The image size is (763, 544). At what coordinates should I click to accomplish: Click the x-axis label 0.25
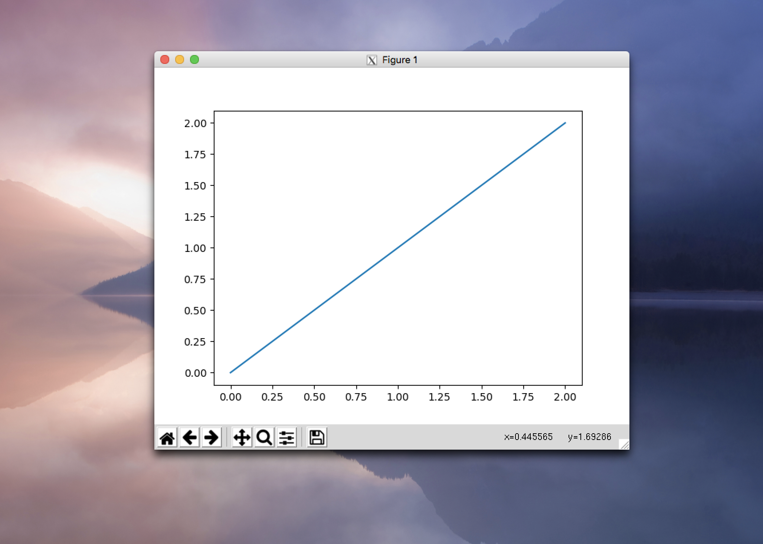pyautogui.click(x=272, y=397)
